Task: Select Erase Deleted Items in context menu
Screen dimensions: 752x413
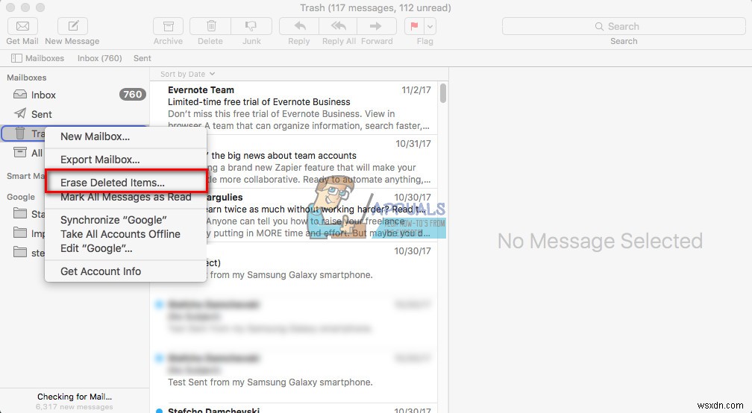Action: tap(113, 183)
